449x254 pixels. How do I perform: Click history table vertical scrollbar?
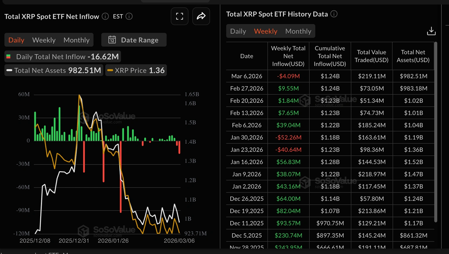coord(436,131)
